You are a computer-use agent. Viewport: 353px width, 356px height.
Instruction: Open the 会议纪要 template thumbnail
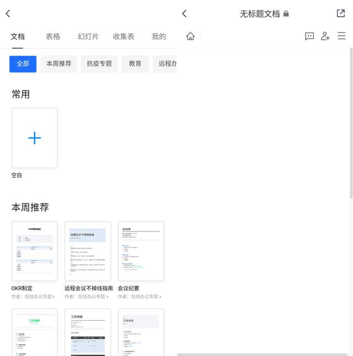click(141, 251)
